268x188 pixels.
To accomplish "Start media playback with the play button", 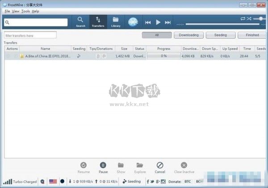I will point(158,22).
